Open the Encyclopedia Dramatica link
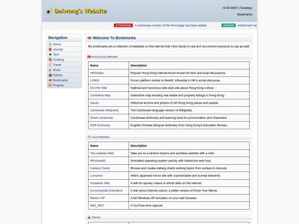299x224 pixels. [106, 190]
